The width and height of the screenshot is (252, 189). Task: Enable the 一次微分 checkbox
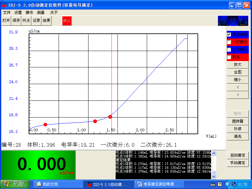[229, 42]
